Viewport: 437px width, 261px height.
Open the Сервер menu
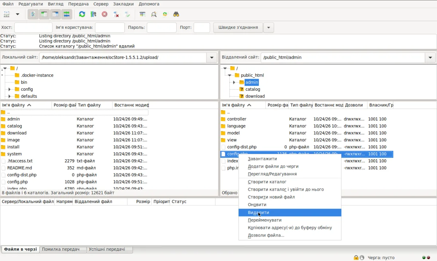(101, 4)
